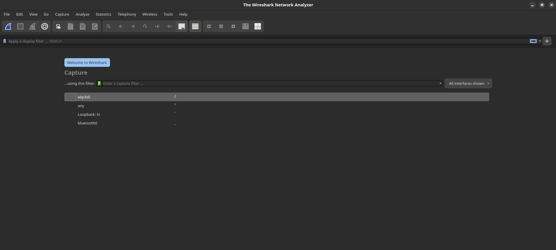Click the Find packet magnifier icon

pyautogui.click(x=109, y=27)
